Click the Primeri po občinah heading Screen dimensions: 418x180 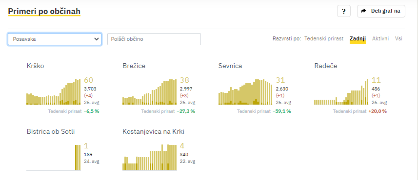(x=44, y=12)
